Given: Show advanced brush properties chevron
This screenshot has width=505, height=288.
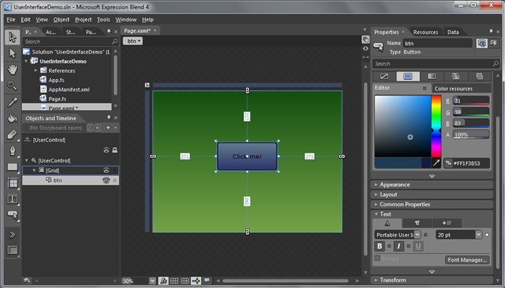Looking at the screenshot, I should pos(432,176).
